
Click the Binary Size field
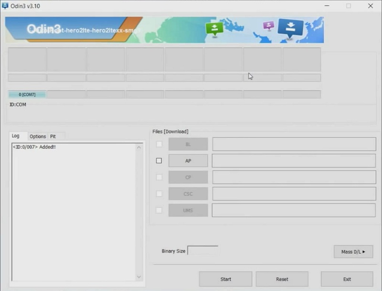202,250
